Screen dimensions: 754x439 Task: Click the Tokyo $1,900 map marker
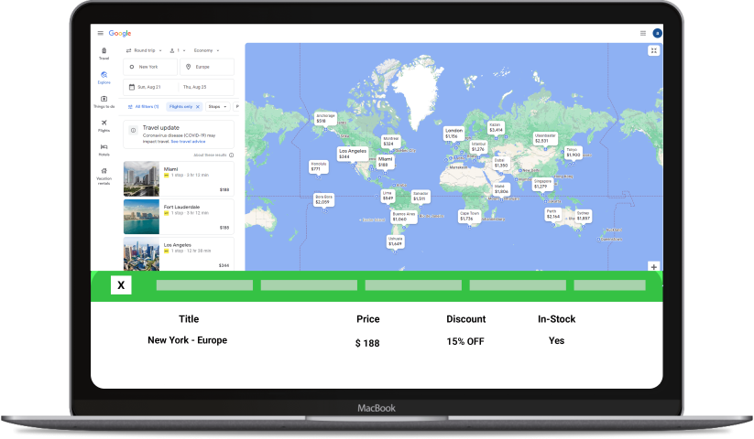[573, 152]
